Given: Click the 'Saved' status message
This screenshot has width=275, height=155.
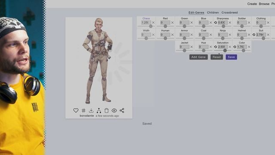Looking at the screenshot, I should (147, 124).
